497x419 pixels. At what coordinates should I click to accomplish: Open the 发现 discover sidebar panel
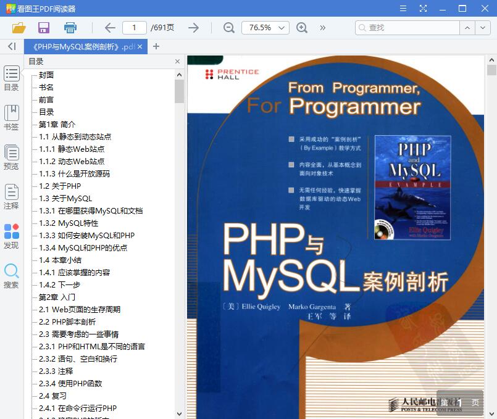tap(11, 236)
